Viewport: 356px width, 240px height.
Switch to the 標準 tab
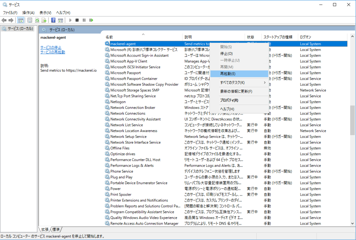pos(56,230)
